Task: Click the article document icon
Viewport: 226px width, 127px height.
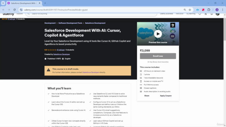Action: click(x=141, y=74)
